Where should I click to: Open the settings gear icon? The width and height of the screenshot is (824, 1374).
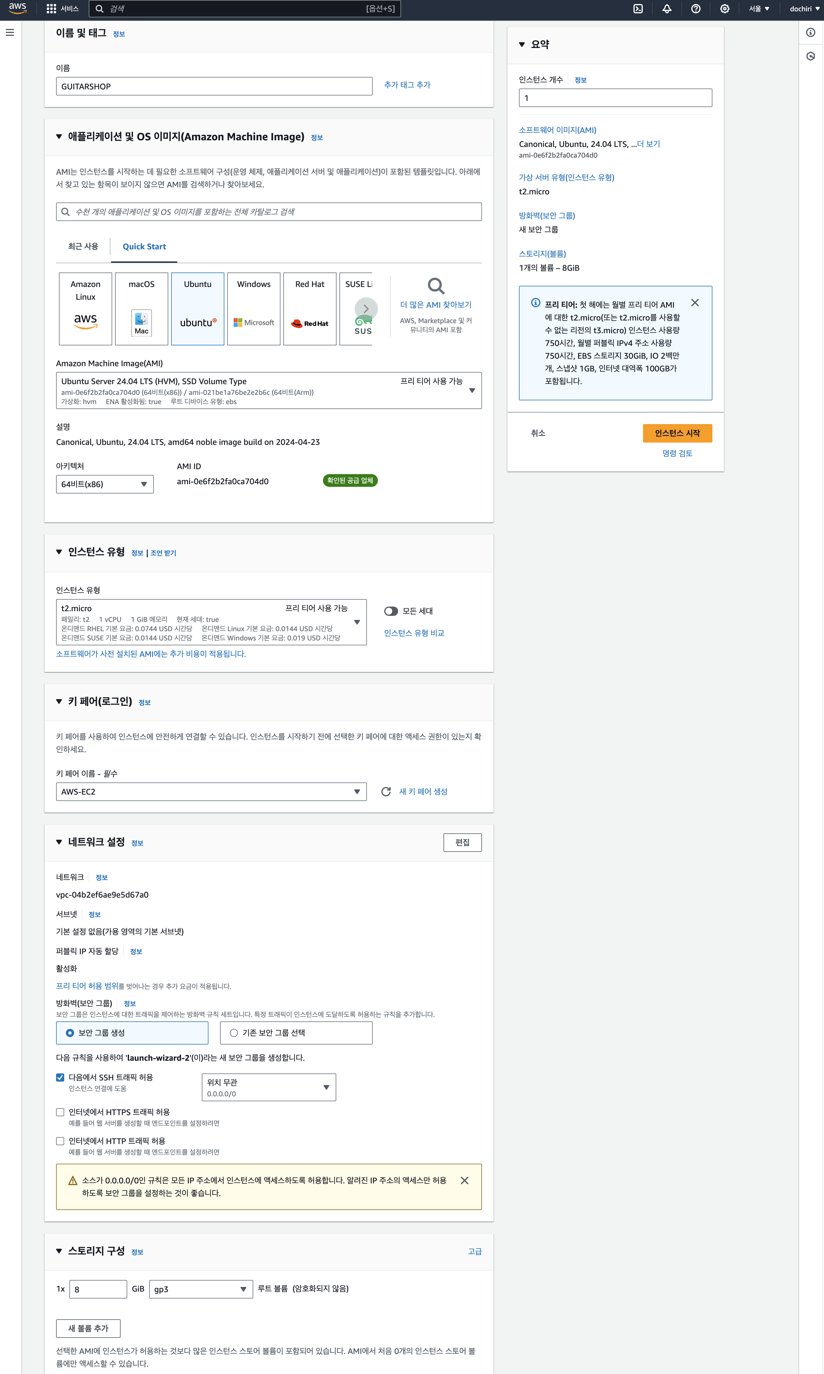tap(725, 9)
